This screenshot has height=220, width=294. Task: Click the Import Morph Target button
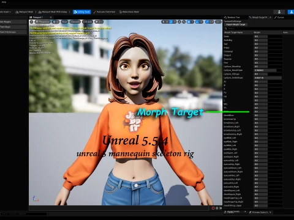tap(236, 24)
